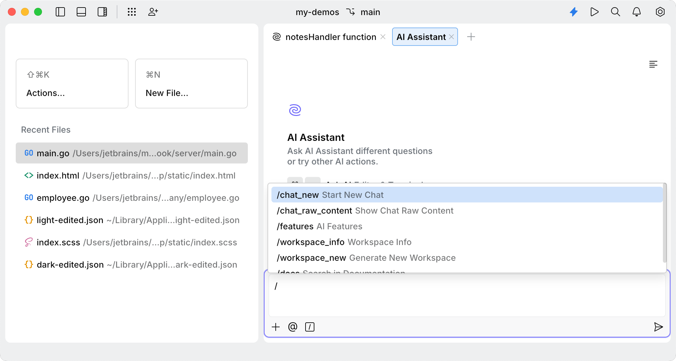Click the Go icon beside main.go
Image resolution: width=676 pixels, height=361 pixels.
[29, 153]
